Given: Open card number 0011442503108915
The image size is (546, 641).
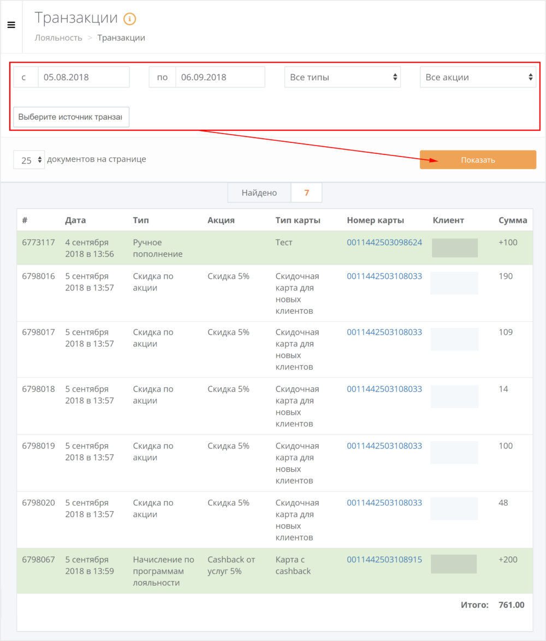Looking at the screenshot, I should coord(384,560).
